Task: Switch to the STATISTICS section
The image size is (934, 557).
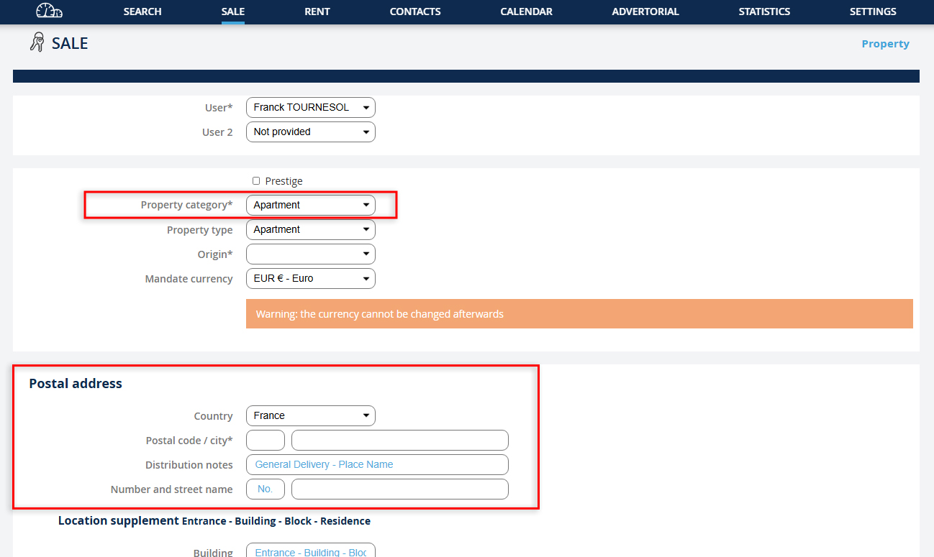Action: [x=764, y=11]
